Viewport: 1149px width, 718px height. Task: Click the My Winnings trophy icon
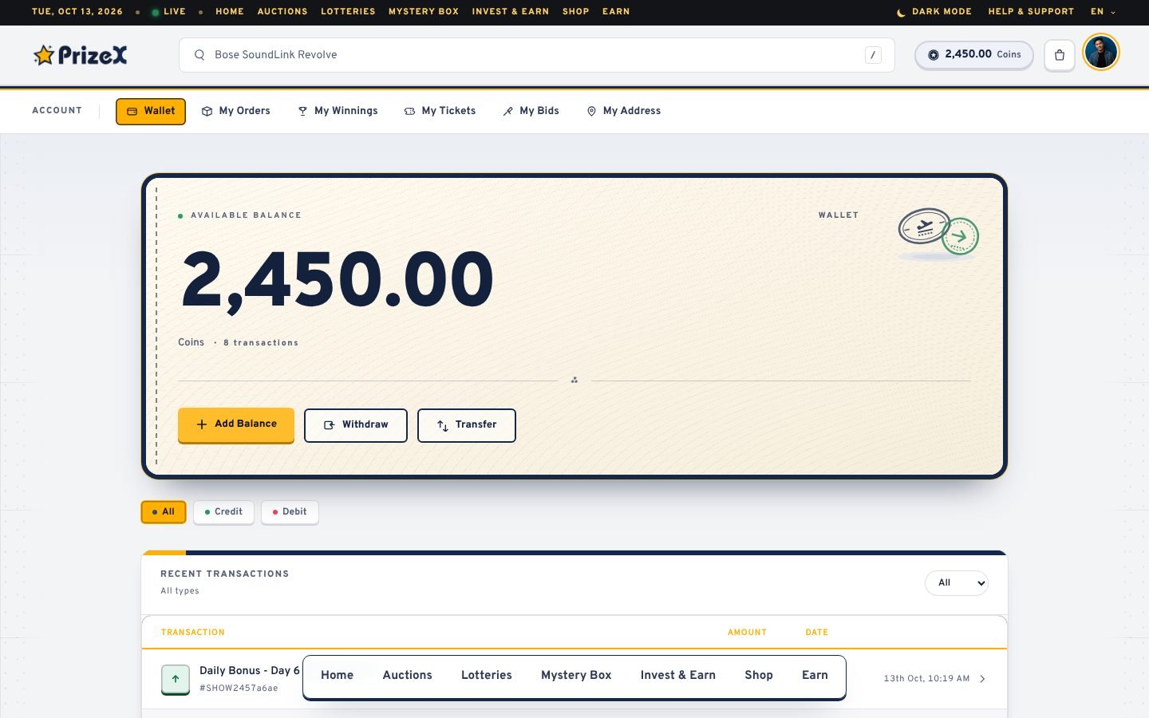coord(302,112)
